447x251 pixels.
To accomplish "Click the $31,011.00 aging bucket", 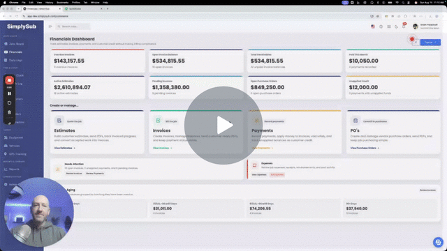I will pos(197,208).
